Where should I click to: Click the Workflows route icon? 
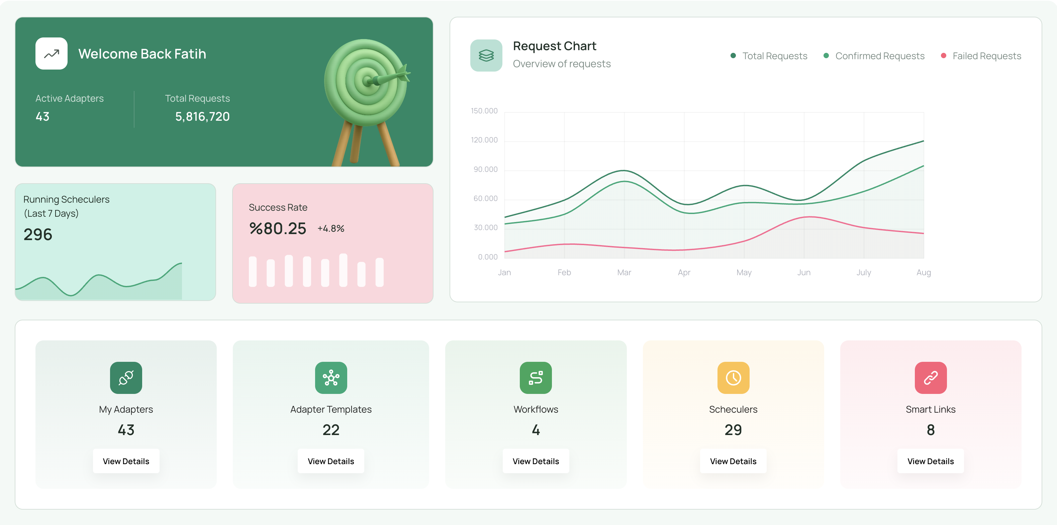(x=536, y=377)
